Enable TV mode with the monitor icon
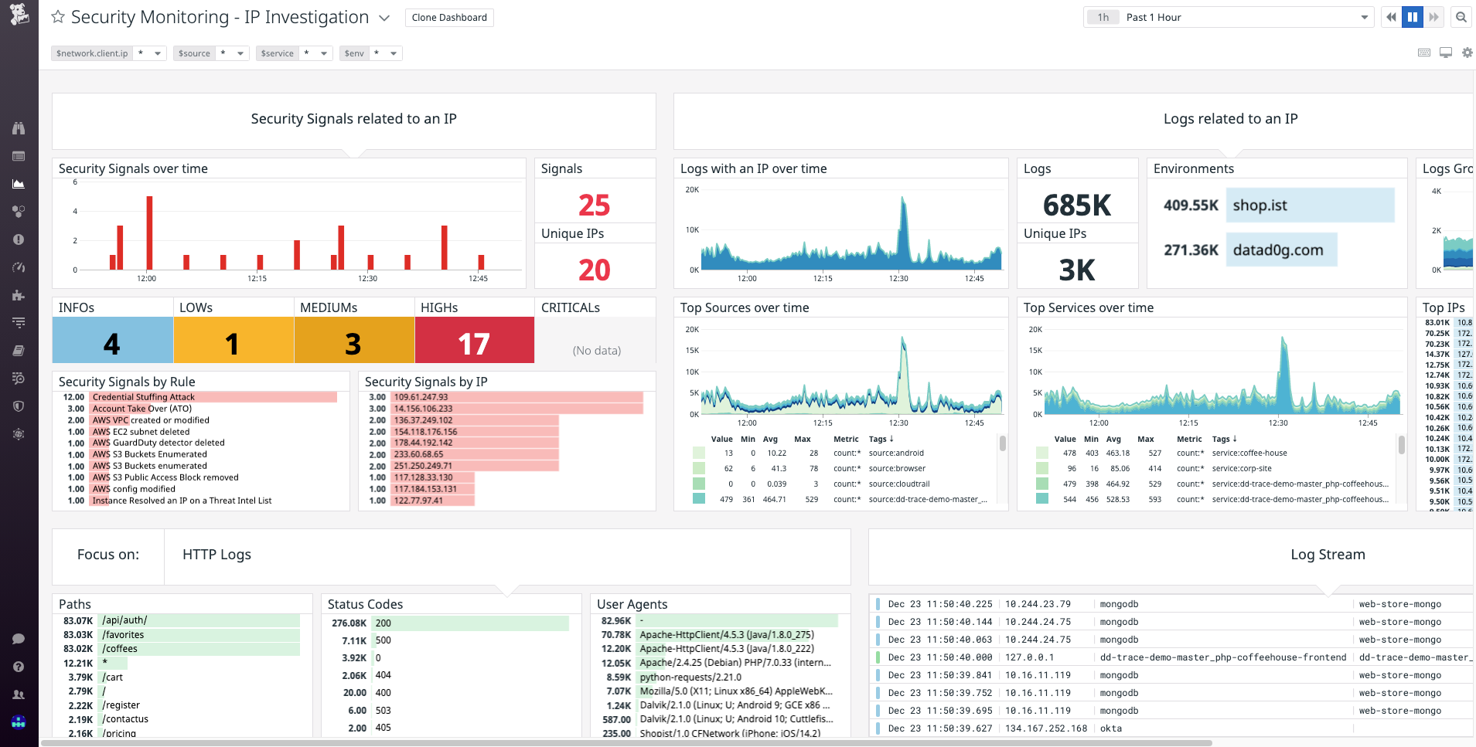The image size is (1476, 747). click(1445, 53)
